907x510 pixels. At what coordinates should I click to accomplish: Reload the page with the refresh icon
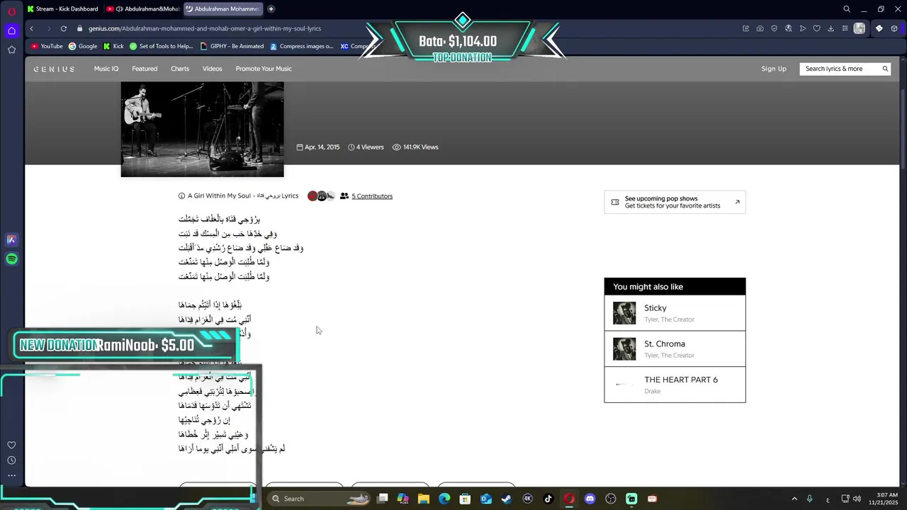[63, 28]
